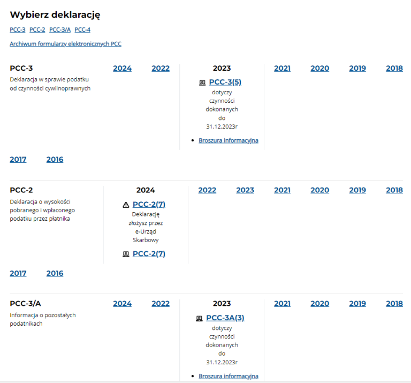Select year 2016 under the PCC-3 section
The height and width of the screenshot is (383, 411).
pos(55,159)
